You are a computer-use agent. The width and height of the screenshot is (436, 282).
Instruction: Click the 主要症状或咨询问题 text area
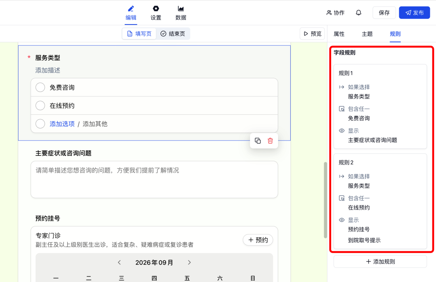(154, 180)
